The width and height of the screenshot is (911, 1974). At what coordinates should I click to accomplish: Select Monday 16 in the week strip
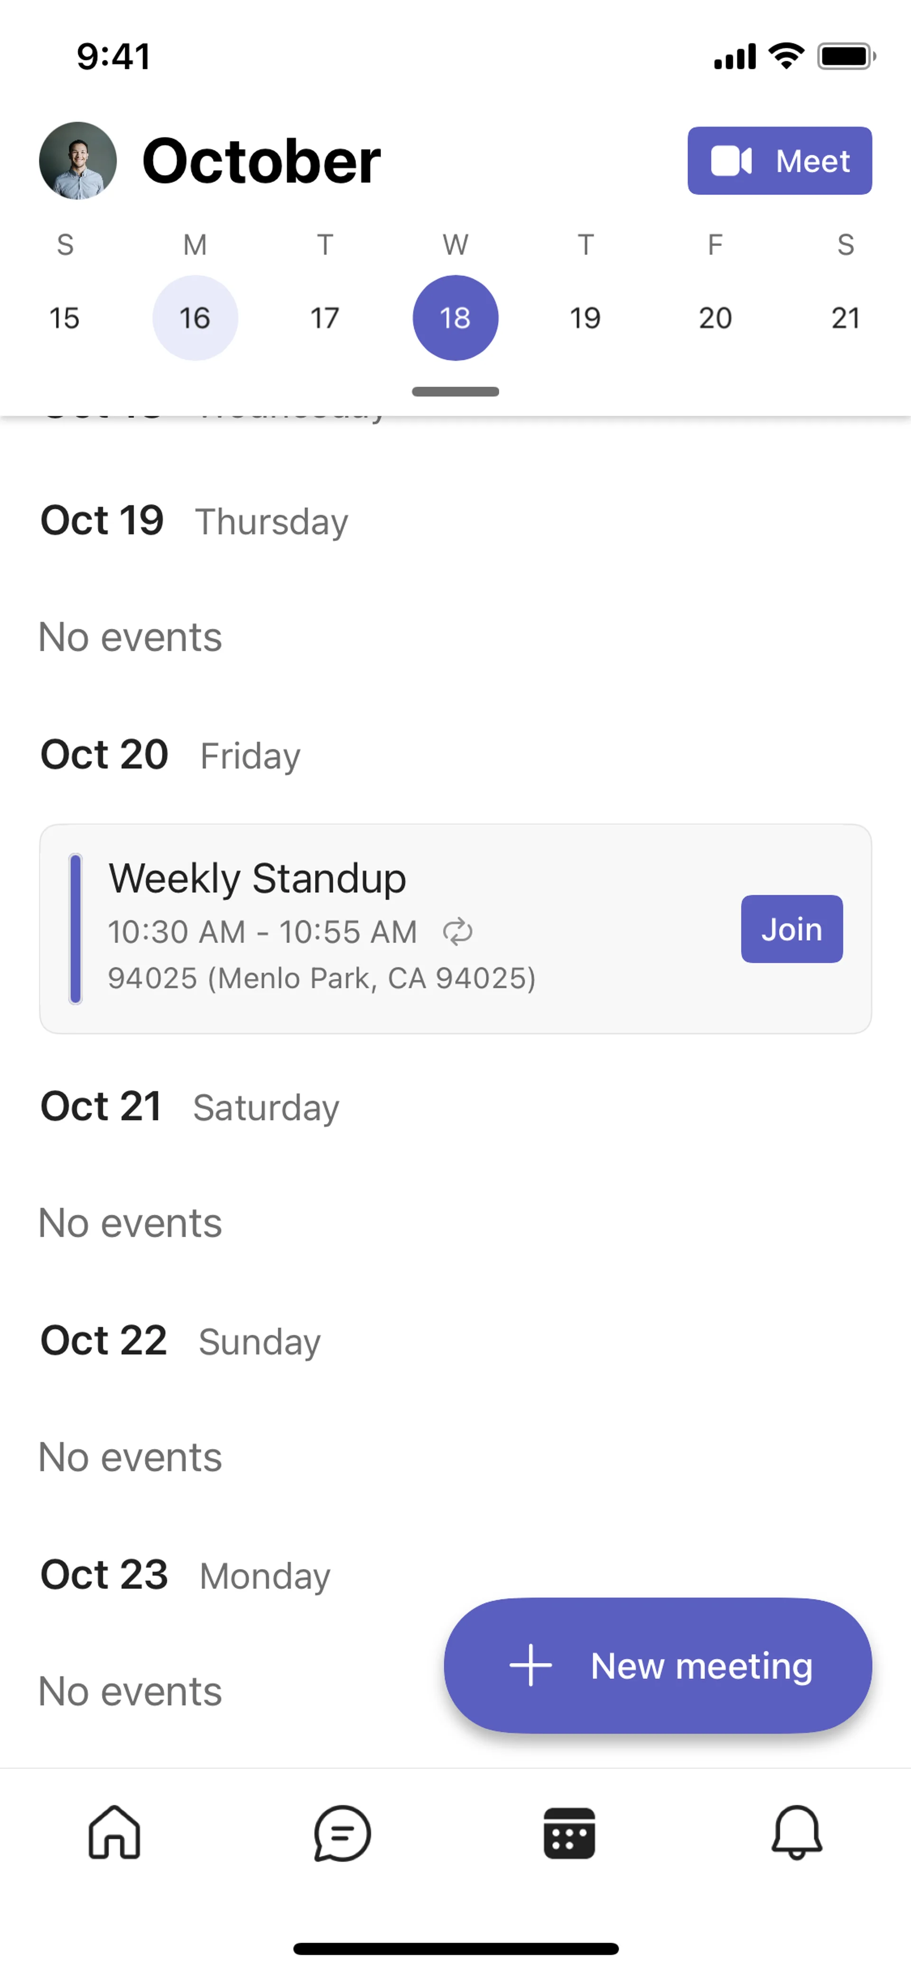[x=195, y=318]
